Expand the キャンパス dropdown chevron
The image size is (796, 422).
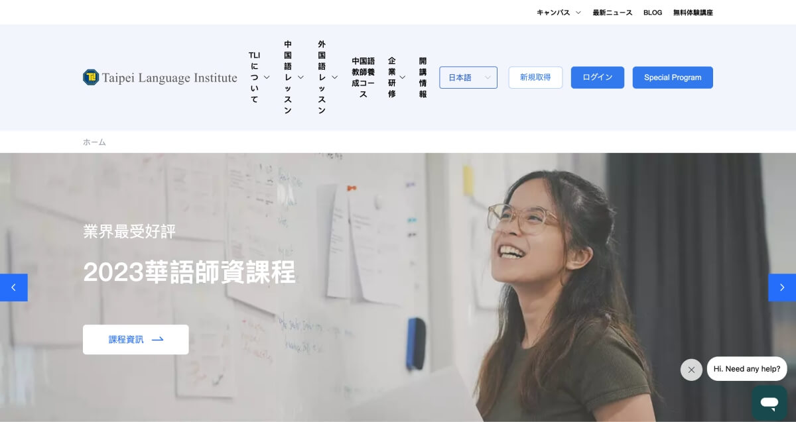578,13
